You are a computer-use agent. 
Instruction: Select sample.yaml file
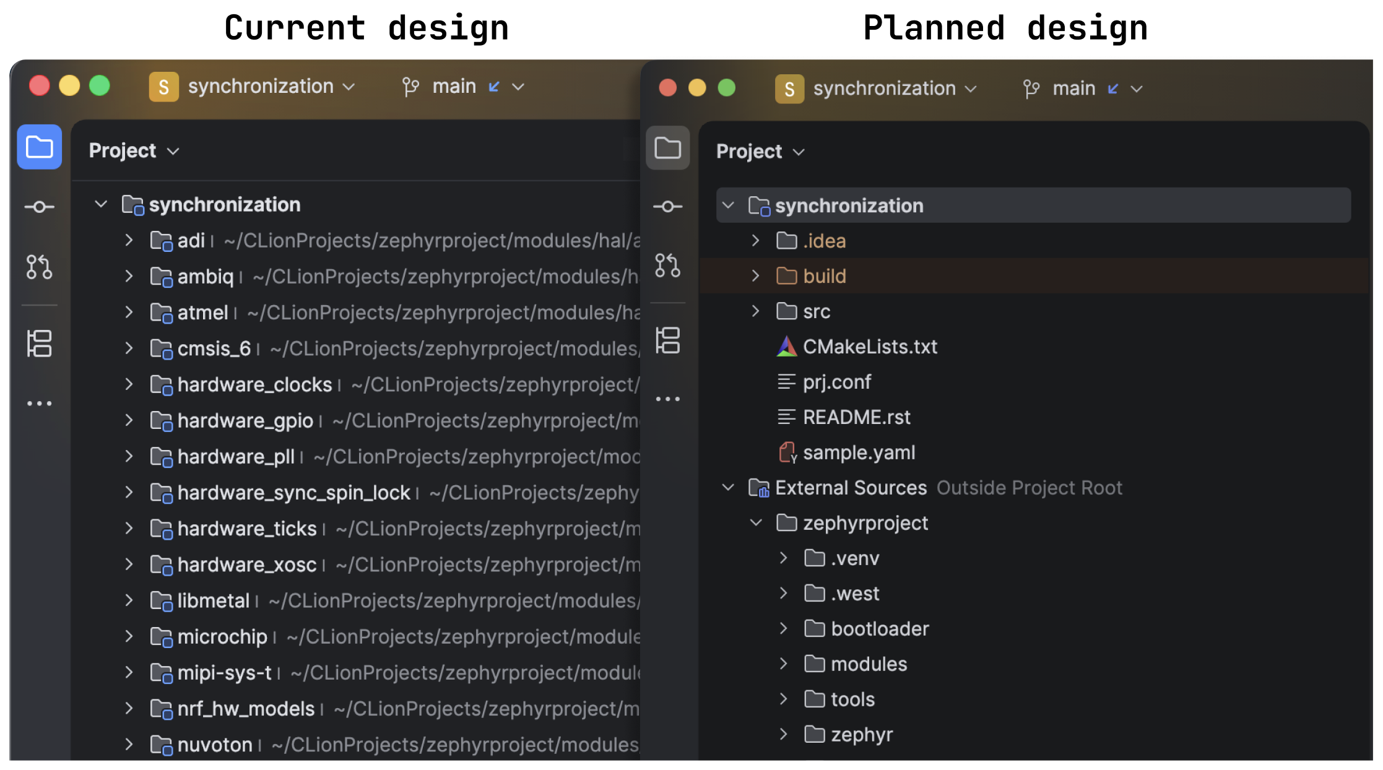(858, 452)
